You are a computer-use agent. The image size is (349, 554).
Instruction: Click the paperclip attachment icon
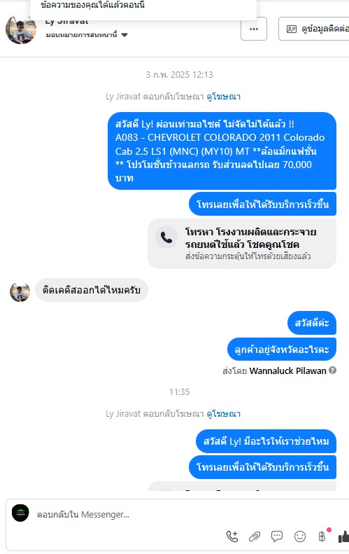click(255, 536)
